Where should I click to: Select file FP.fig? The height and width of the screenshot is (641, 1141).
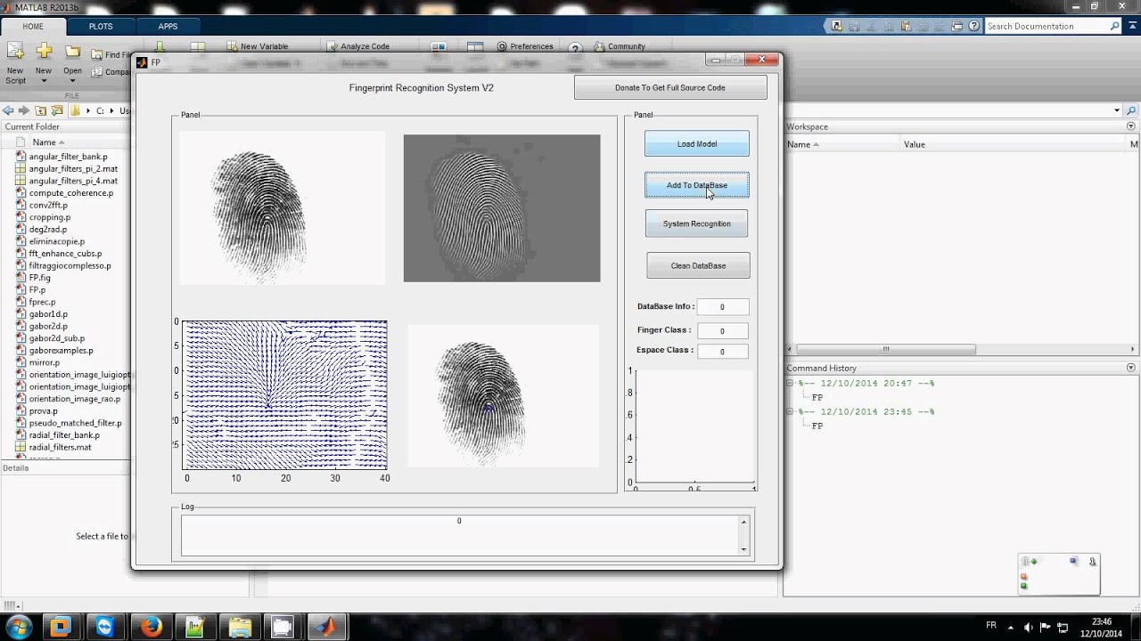click(x=39, y=278)
